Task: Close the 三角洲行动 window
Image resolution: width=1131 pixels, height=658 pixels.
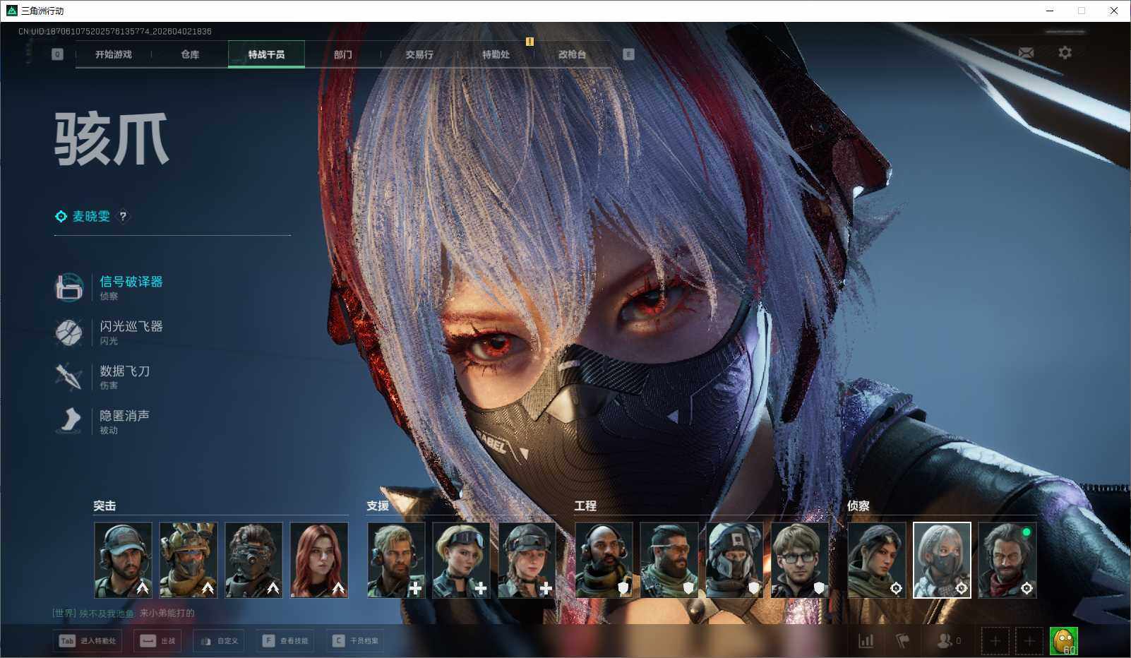Action: click(1114, 11)
